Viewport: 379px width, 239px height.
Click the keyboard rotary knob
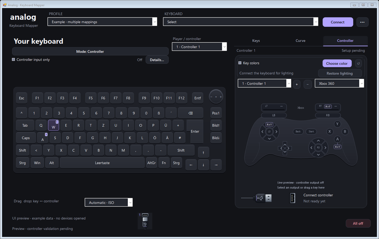pyautogui.click(x=216, y=97)
